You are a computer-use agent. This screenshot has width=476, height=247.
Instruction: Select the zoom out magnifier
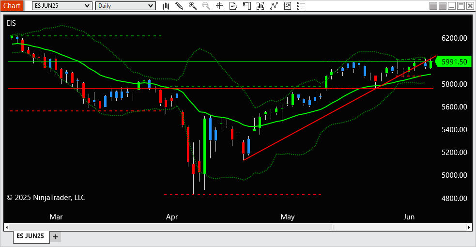[206, 6]
